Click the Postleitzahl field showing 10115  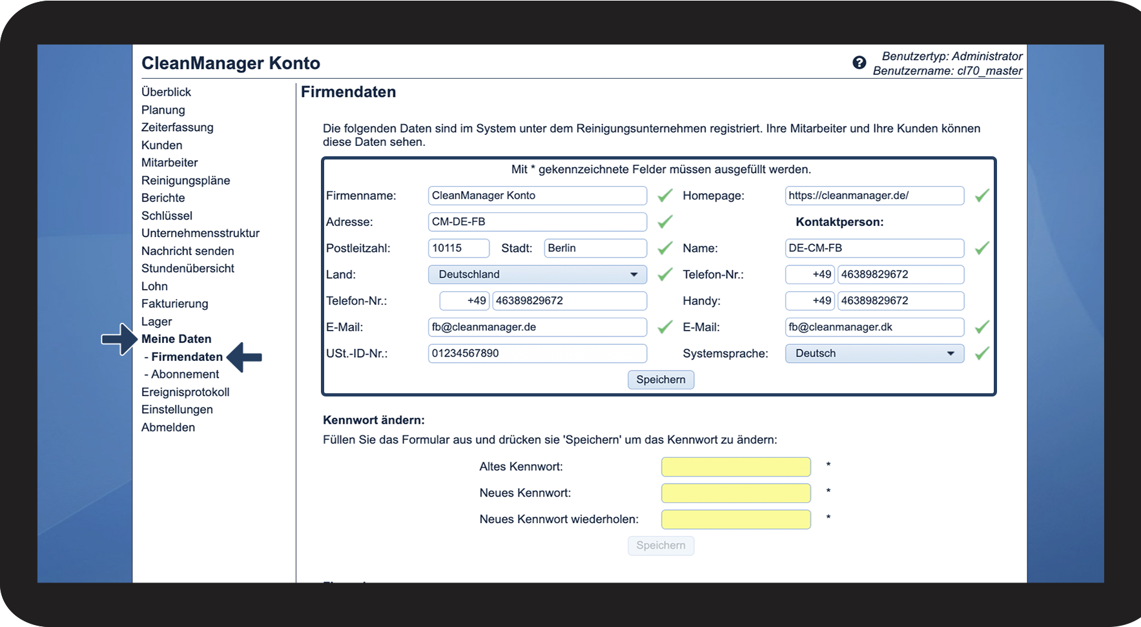click(458, 249)
